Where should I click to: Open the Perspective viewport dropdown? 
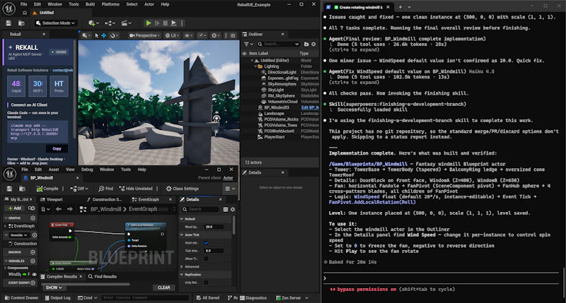click(x=144, y=35)
